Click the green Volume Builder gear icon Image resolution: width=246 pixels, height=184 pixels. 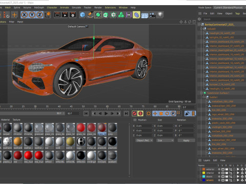pos(113,15)
